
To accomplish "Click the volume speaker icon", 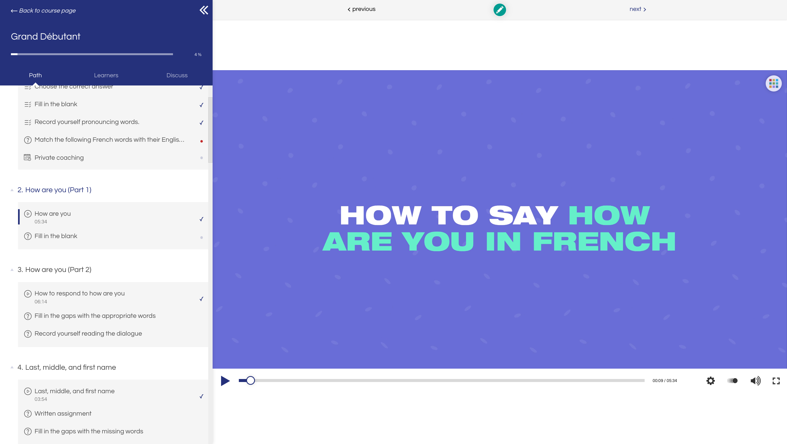I will click(x=755, y=380).
